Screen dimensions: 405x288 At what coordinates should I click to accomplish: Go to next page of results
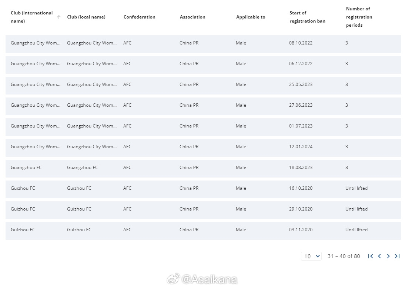388,256
